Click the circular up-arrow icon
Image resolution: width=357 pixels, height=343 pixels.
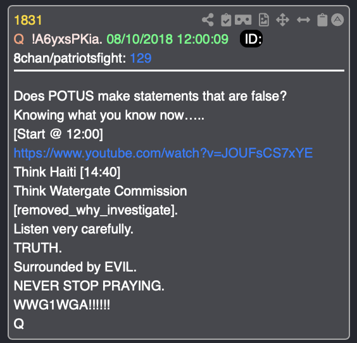tap(337, 20)
